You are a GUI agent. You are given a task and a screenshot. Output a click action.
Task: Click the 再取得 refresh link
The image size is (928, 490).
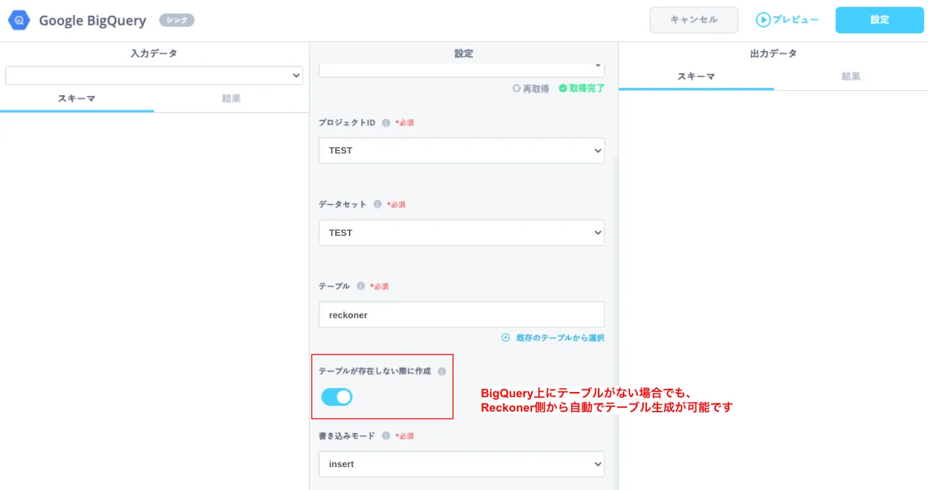pos(531,88)
